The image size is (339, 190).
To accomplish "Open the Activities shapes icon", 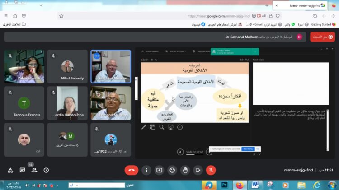I will pos(10,170).
